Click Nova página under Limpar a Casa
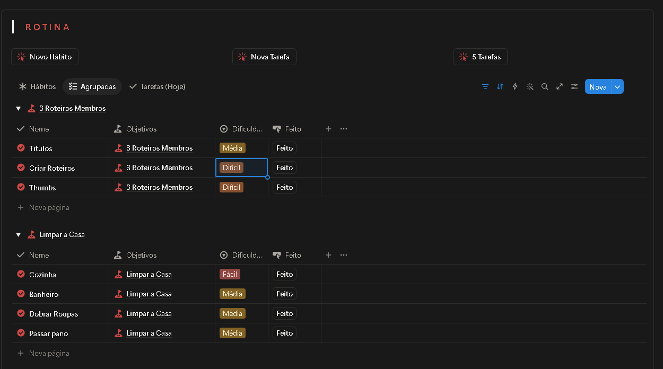 tap(43, 353)
